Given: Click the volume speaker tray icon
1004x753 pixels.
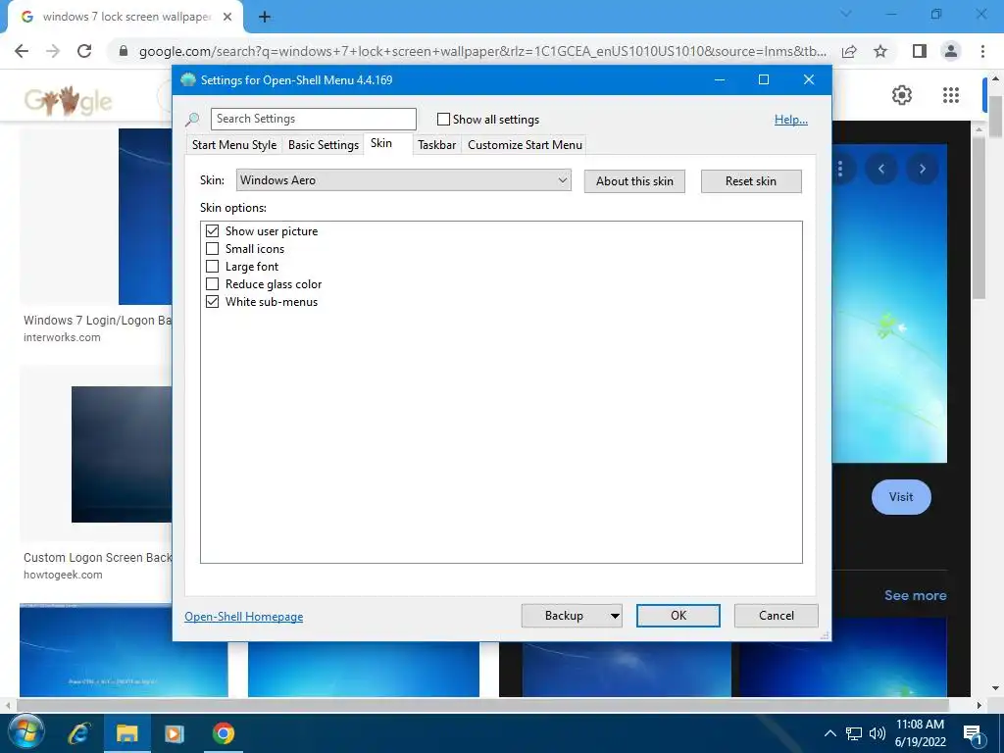Looking at the screenshot, I should (877, 733).
